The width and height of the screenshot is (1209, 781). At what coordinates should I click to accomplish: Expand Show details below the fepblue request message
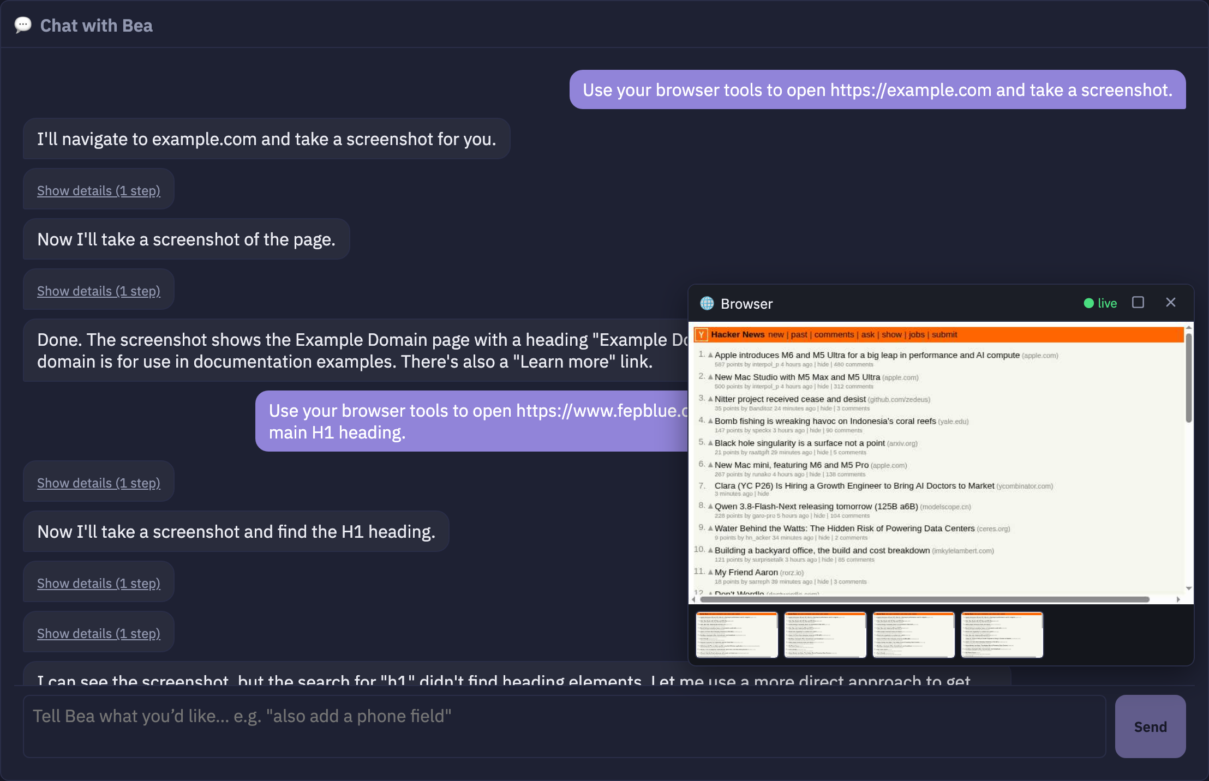[x=99, y=483]
